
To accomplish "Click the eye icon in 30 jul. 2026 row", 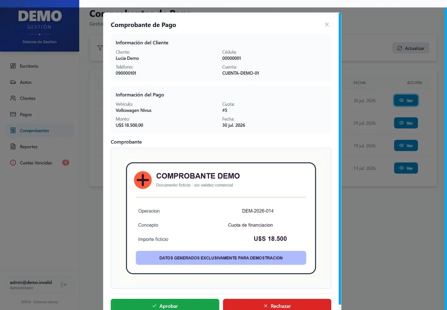I will [401, 100].
